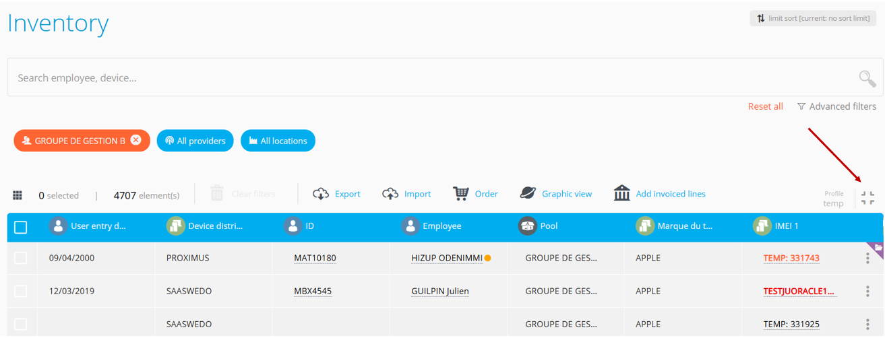Image resolution: width=885 pixels, height=338 pixels.
Task: Click into the Search employee, device field
Action: tap(404, 78)
